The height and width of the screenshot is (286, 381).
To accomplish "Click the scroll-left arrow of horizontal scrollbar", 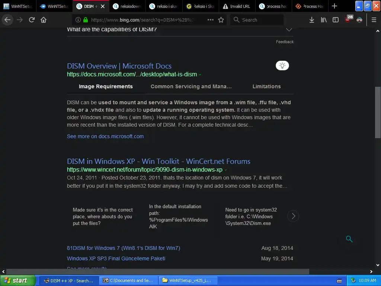I will (x=3, y=271).
